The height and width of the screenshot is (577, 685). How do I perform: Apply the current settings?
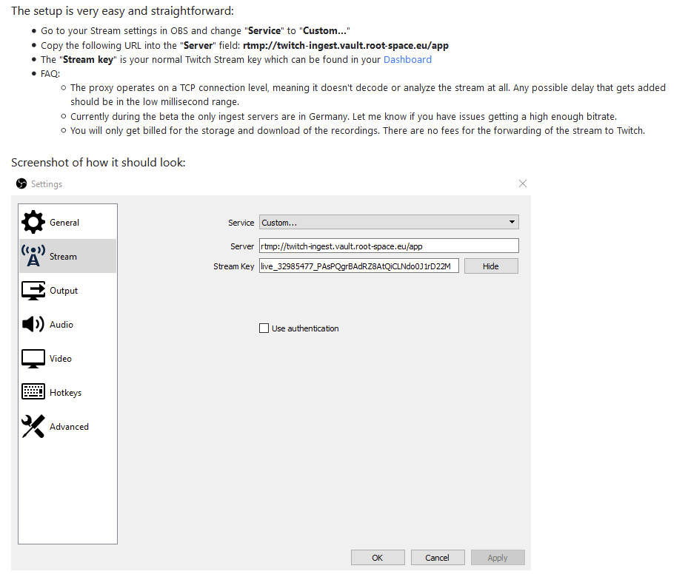click(x=498, y=557)
